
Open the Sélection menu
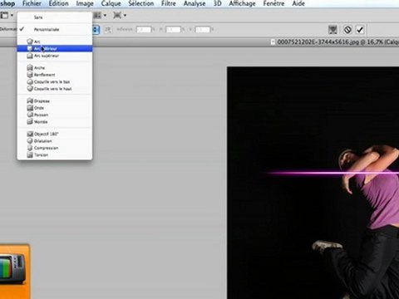point(141,3)
